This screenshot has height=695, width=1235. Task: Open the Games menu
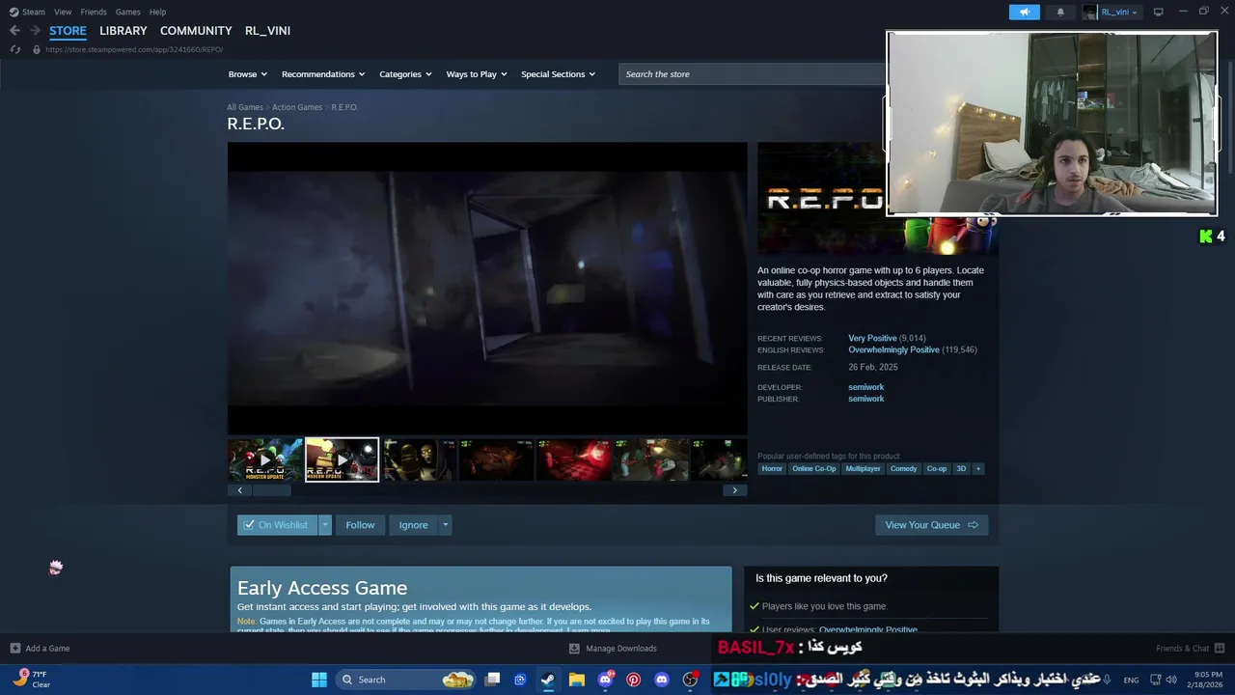[x=127, y=12]
